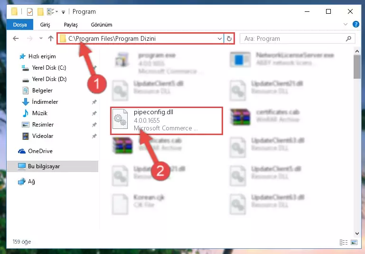Click the New folder quick access icon
Screen dimensions: 365x254
(41, 12)
